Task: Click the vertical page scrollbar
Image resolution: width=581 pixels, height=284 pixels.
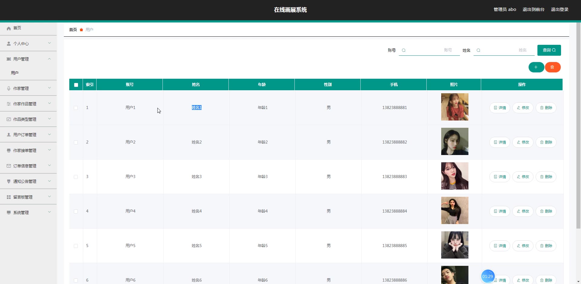Action: tap(578, 126)
